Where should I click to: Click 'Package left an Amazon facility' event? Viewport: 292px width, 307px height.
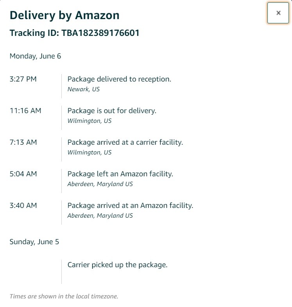[120, 174]
